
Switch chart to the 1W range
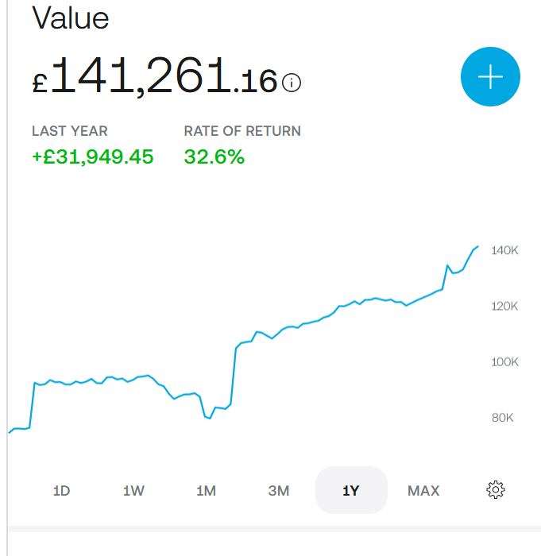pyautogui.click(x=133, y=491)
